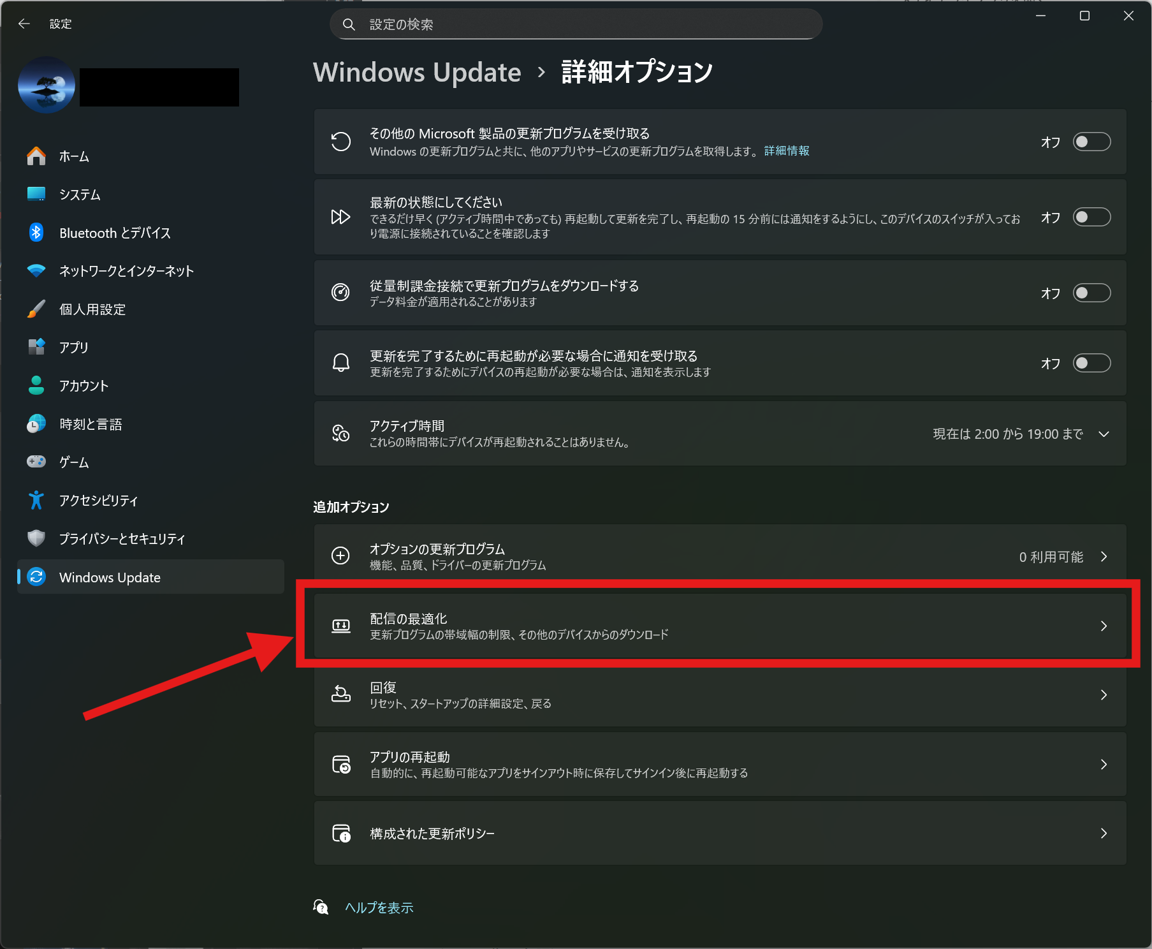The width and height of the screenshot is (1152, 949).
Task: Open the アプリの再起動 row title
Action: click(410, 757)
